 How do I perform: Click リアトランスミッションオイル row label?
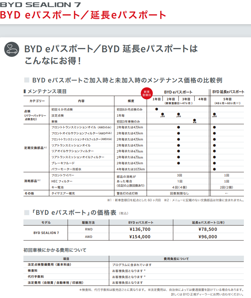71,145
